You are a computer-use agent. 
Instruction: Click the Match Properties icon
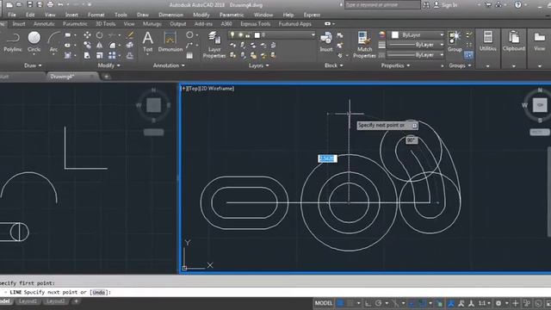[x=364, y=44]
